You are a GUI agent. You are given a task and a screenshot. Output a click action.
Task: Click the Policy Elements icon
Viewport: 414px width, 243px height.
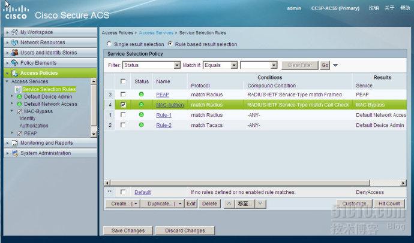(x=14, y=63)
